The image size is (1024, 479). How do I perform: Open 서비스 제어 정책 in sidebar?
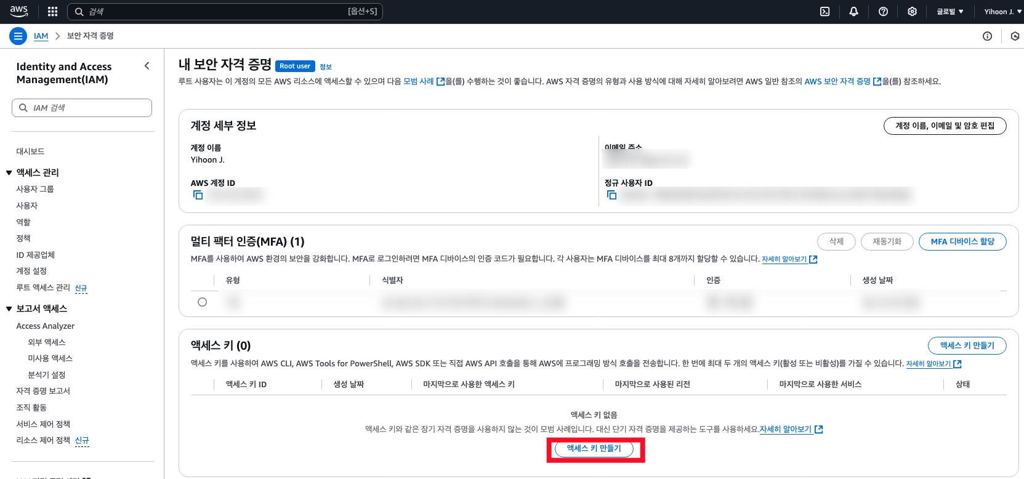tap(43, 424)
